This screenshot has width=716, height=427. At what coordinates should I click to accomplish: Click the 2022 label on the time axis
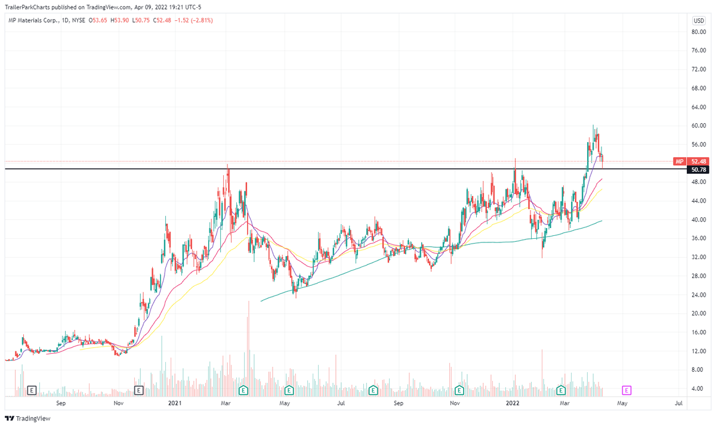coord(513,403)
